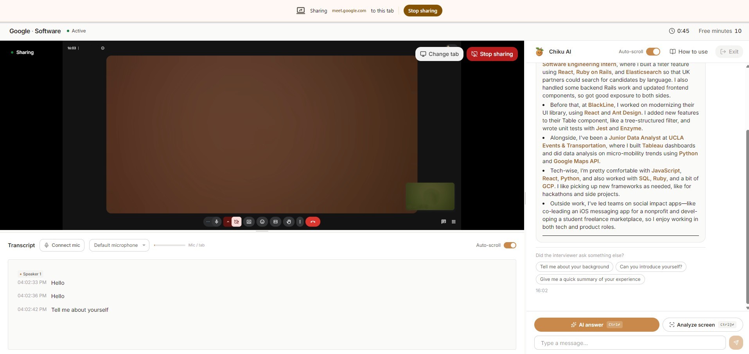Open emoji reactions in Meet controls

click(x=262, y=222)
